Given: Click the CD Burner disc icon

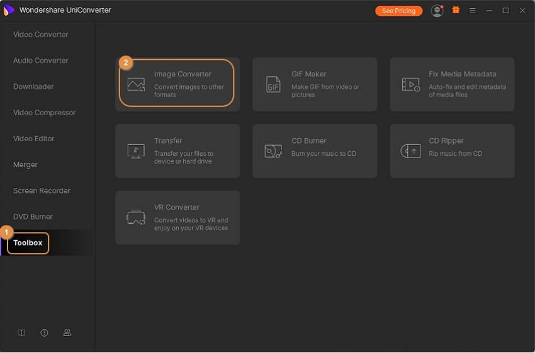Looking at the screenshot, I should 273,151.
